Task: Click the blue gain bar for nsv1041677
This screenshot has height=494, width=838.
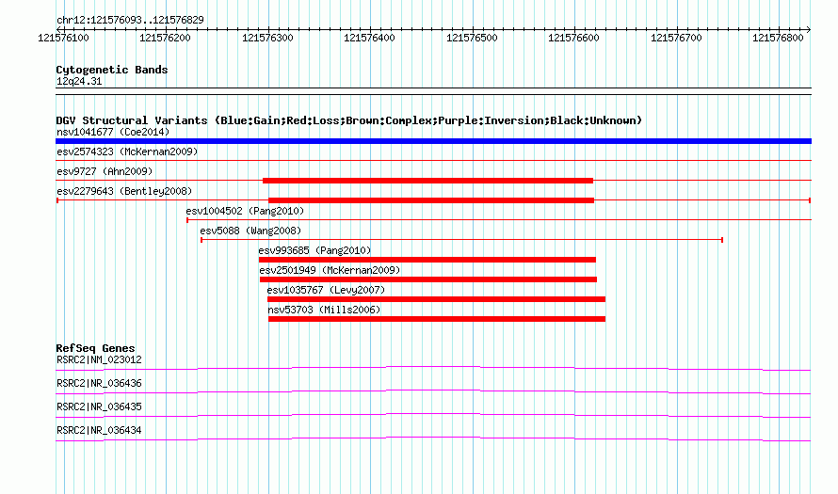Action: [433, 141]
